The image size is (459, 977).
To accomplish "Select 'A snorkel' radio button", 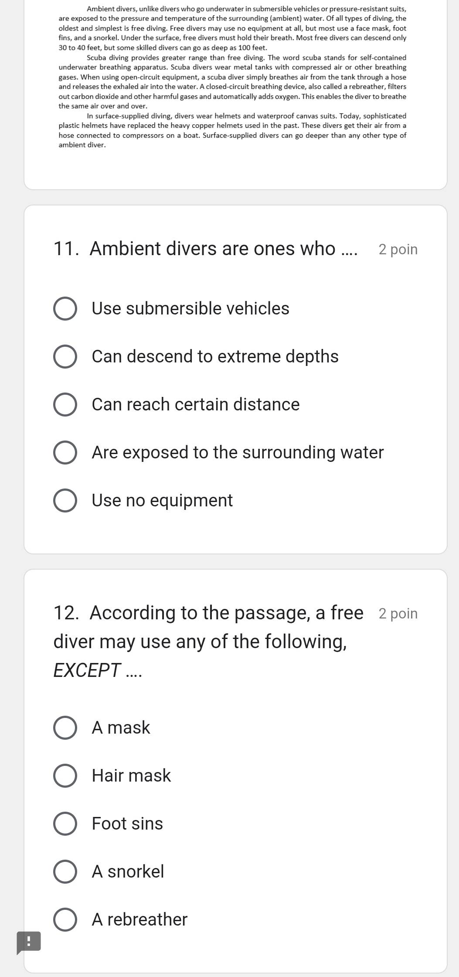I will pos(65,872).
